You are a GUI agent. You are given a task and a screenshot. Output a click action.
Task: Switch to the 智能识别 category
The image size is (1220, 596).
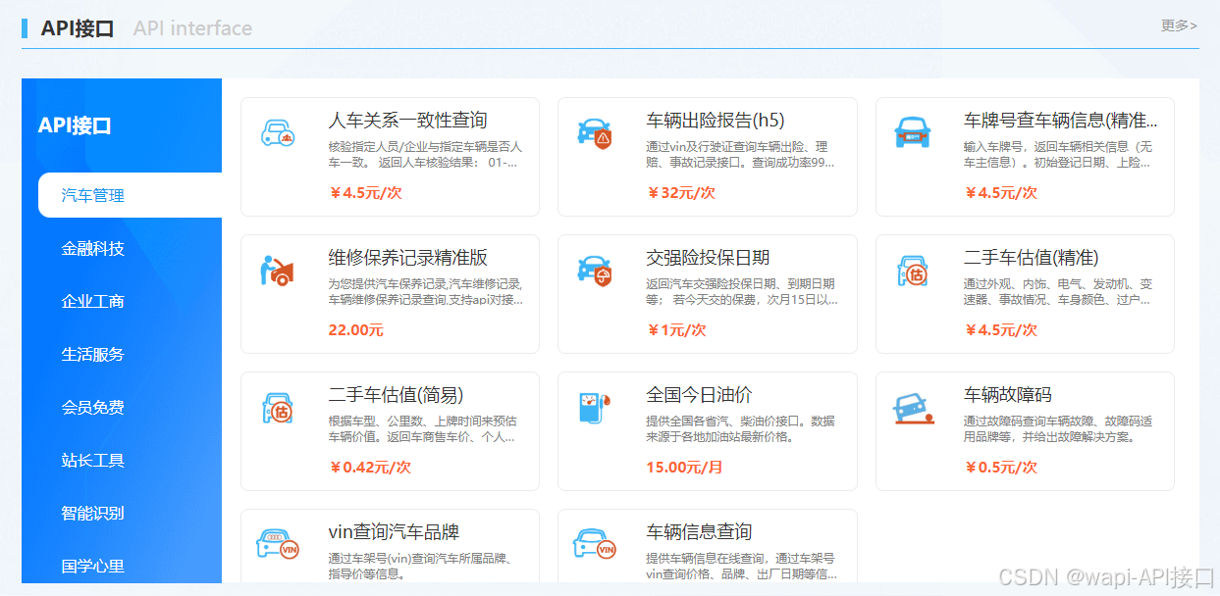93,513
